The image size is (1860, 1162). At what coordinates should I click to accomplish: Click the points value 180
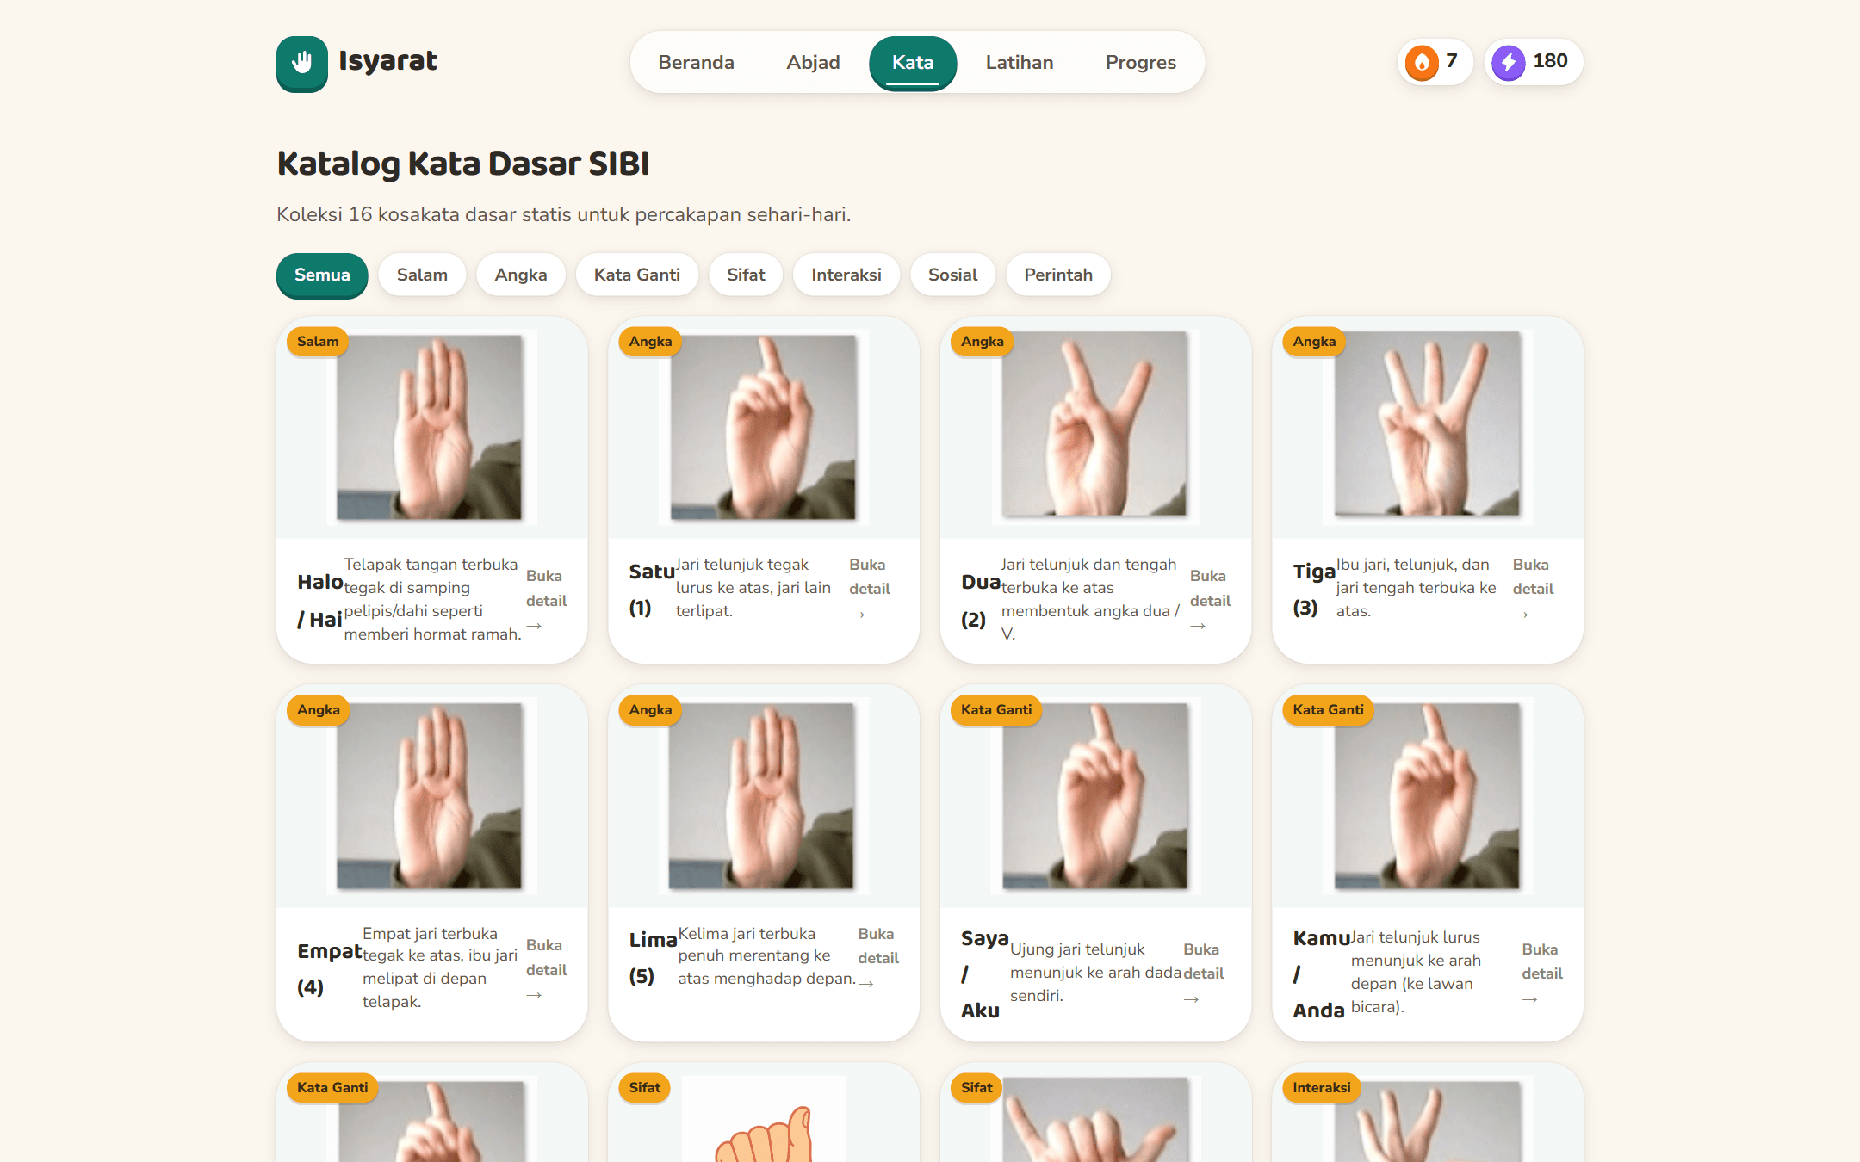tap(1550, 60)
